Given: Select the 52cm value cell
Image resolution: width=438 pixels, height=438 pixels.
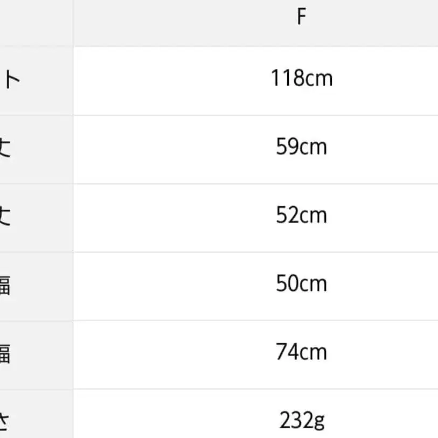Looking at the screenshot, I should pyautogui.click(x=301, y=215).
